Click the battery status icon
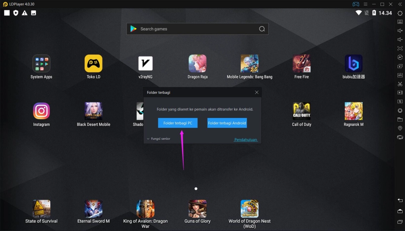The width and height of the screenshot is (405, 231). (x=374, y=13)
